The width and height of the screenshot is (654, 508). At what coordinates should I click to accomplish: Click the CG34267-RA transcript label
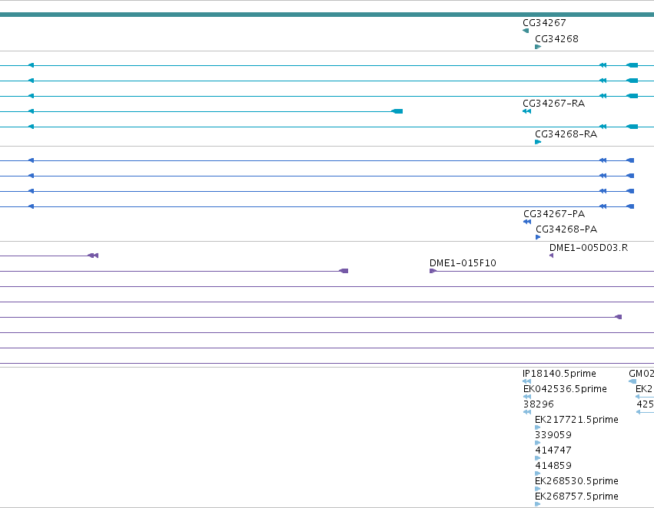(553, 104)
